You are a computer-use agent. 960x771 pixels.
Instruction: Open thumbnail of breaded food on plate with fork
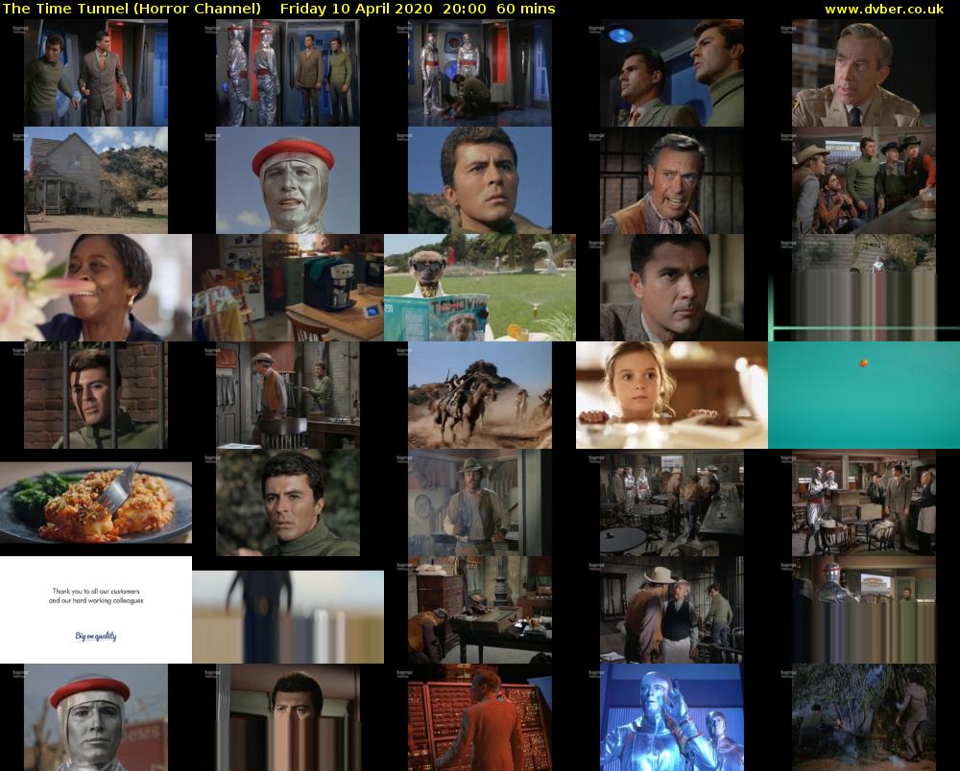pos(95,502)
